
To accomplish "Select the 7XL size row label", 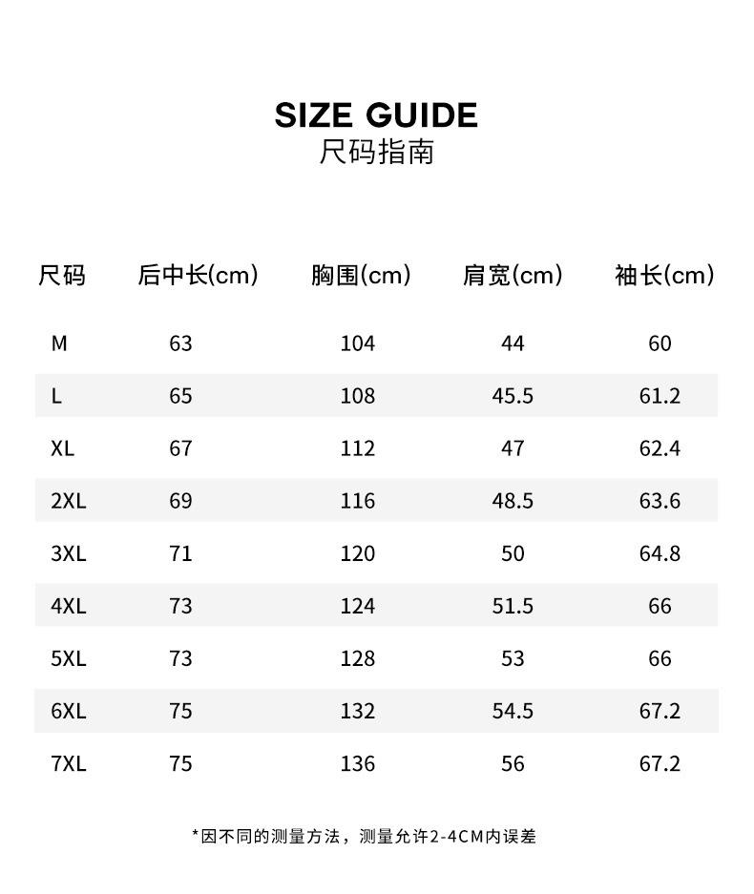I will (68, 763).
